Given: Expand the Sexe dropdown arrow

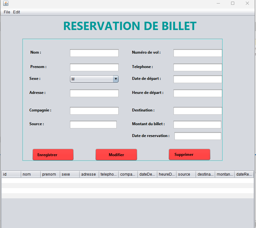Looking at the screenshot, I should coord(116,79).
